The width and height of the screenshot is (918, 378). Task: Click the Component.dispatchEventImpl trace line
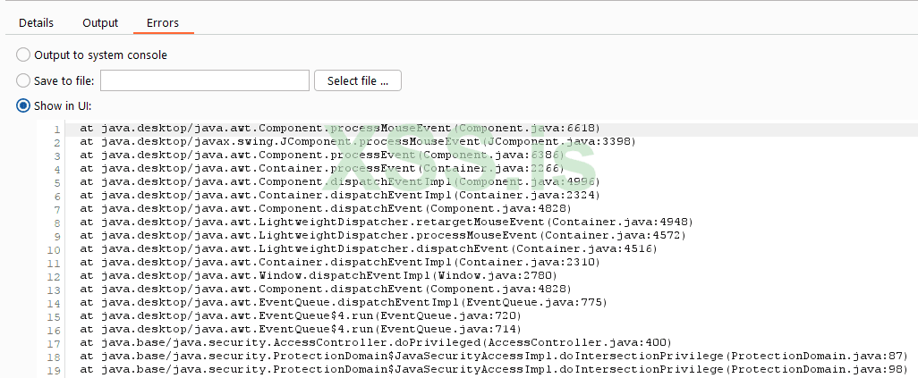pyautogui.click(x=340, y=182)
